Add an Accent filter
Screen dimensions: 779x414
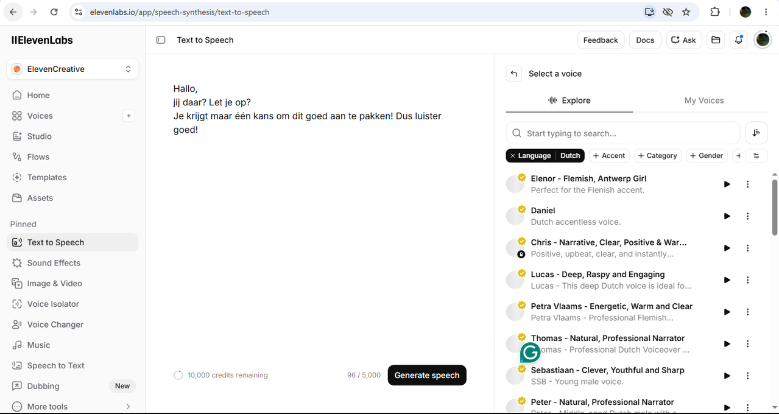608,156
